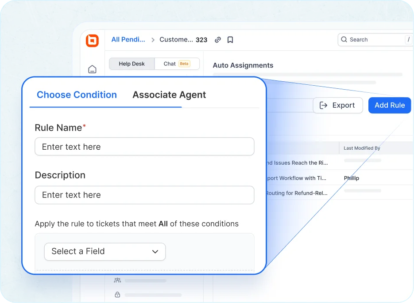Copy link with the chain icon
Screen dimensions: 414x303
point(217,40)
